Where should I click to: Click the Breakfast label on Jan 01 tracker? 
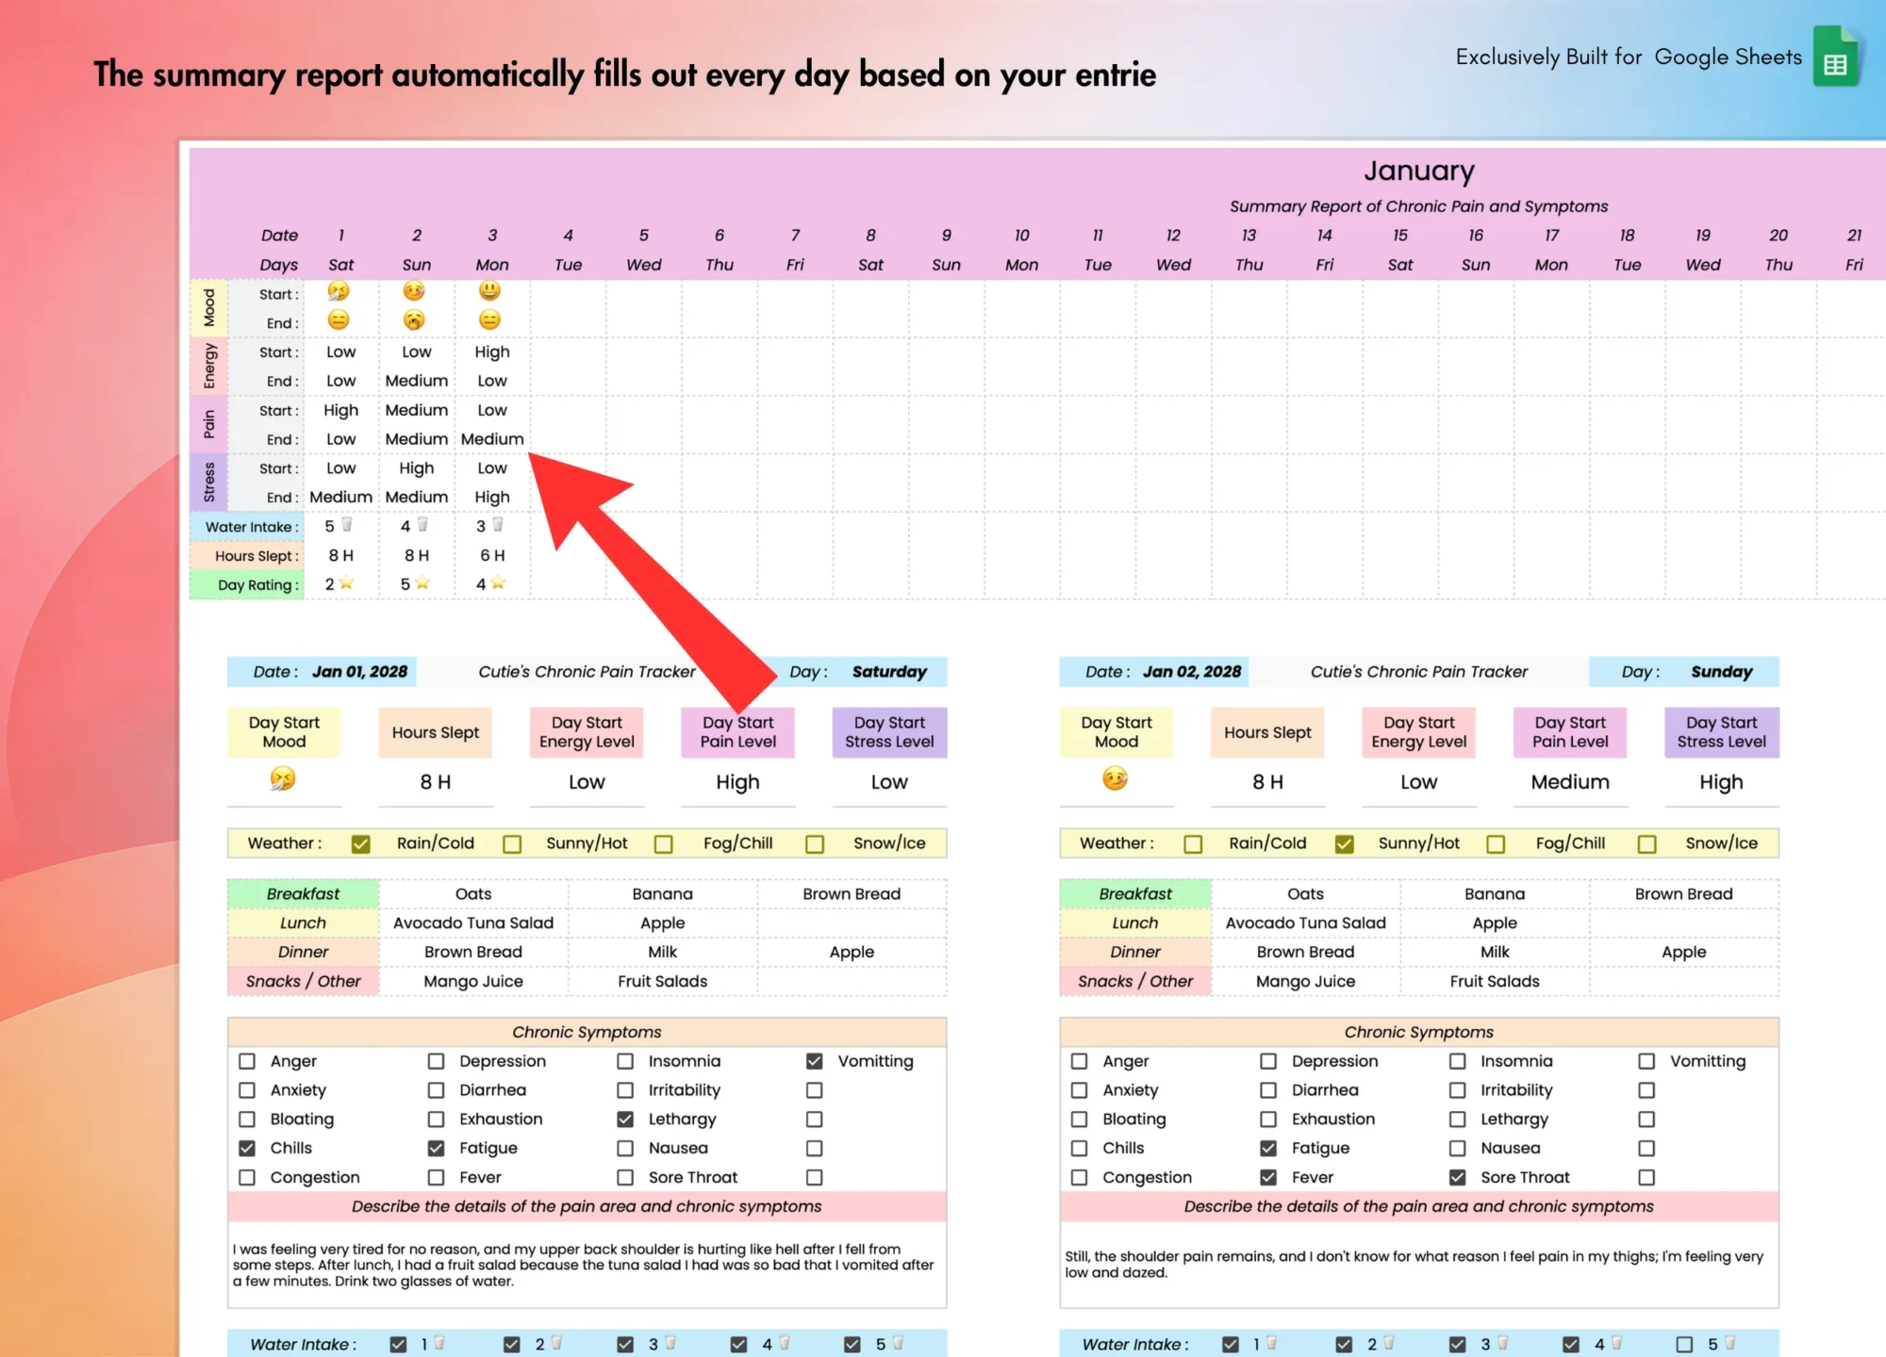(x=303, y=894)
